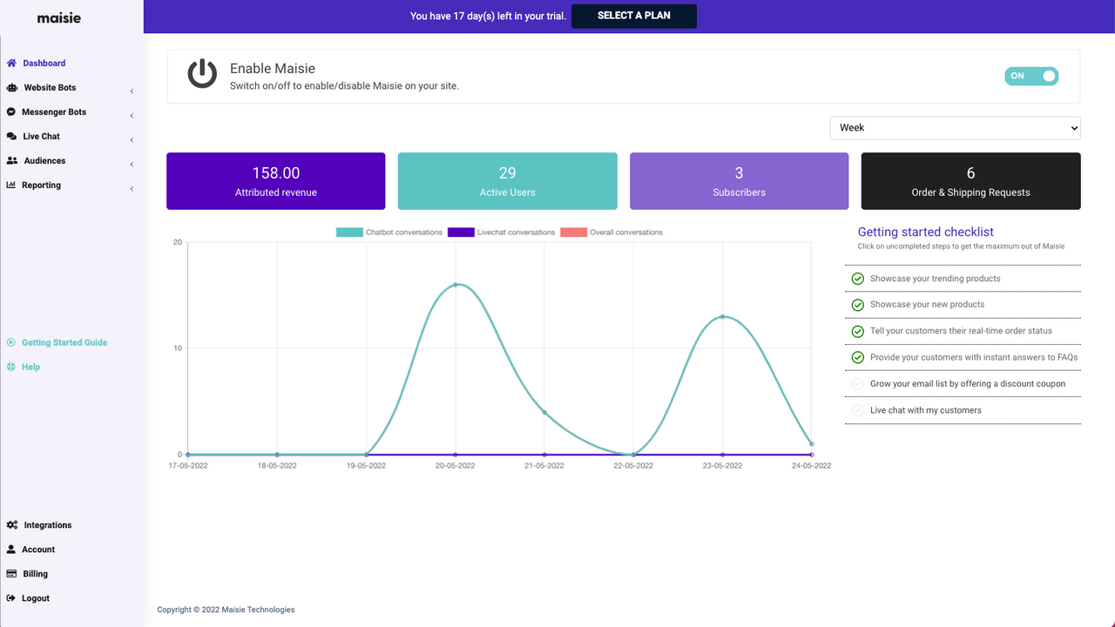
Task: Select the Audiences people icon
Action: (10, 160)
